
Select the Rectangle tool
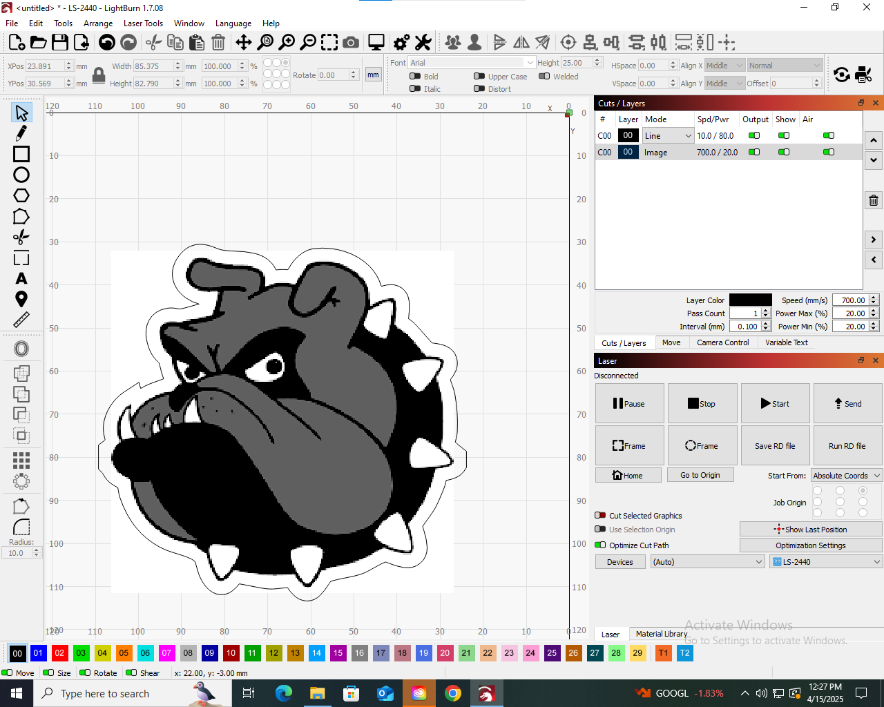21,154
